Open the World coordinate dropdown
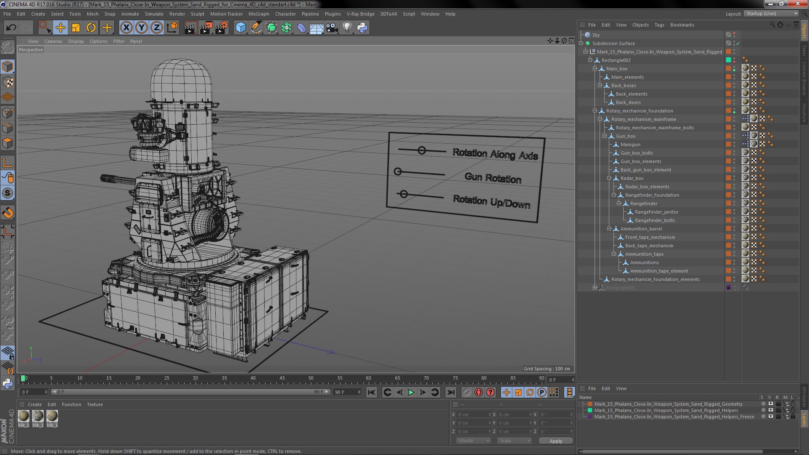The image size is (809, 455). click(x=474, y=441)
